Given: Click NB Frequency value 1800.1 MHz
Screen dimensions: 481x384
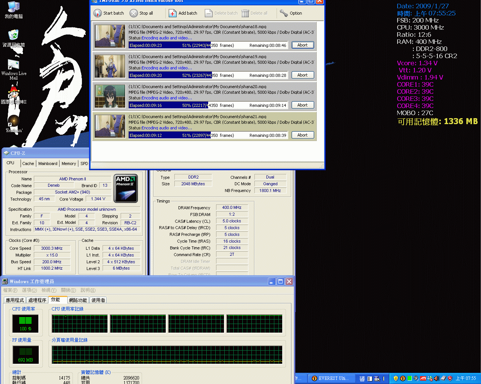Looking at the screenshot, I should click(270, 190).
